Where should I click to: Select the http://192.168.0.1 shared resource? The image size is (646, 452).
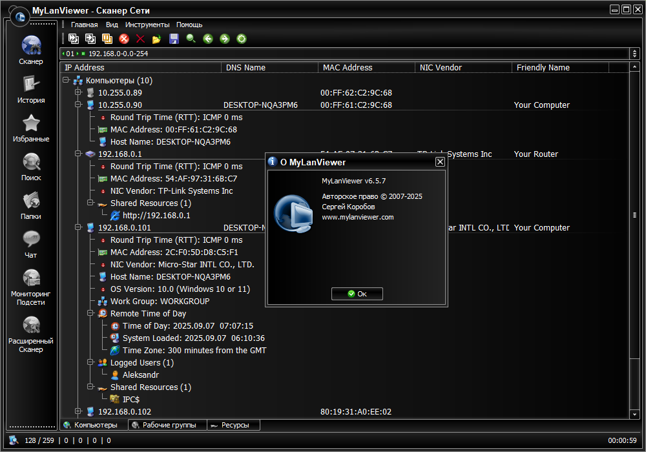coord(156,215)
